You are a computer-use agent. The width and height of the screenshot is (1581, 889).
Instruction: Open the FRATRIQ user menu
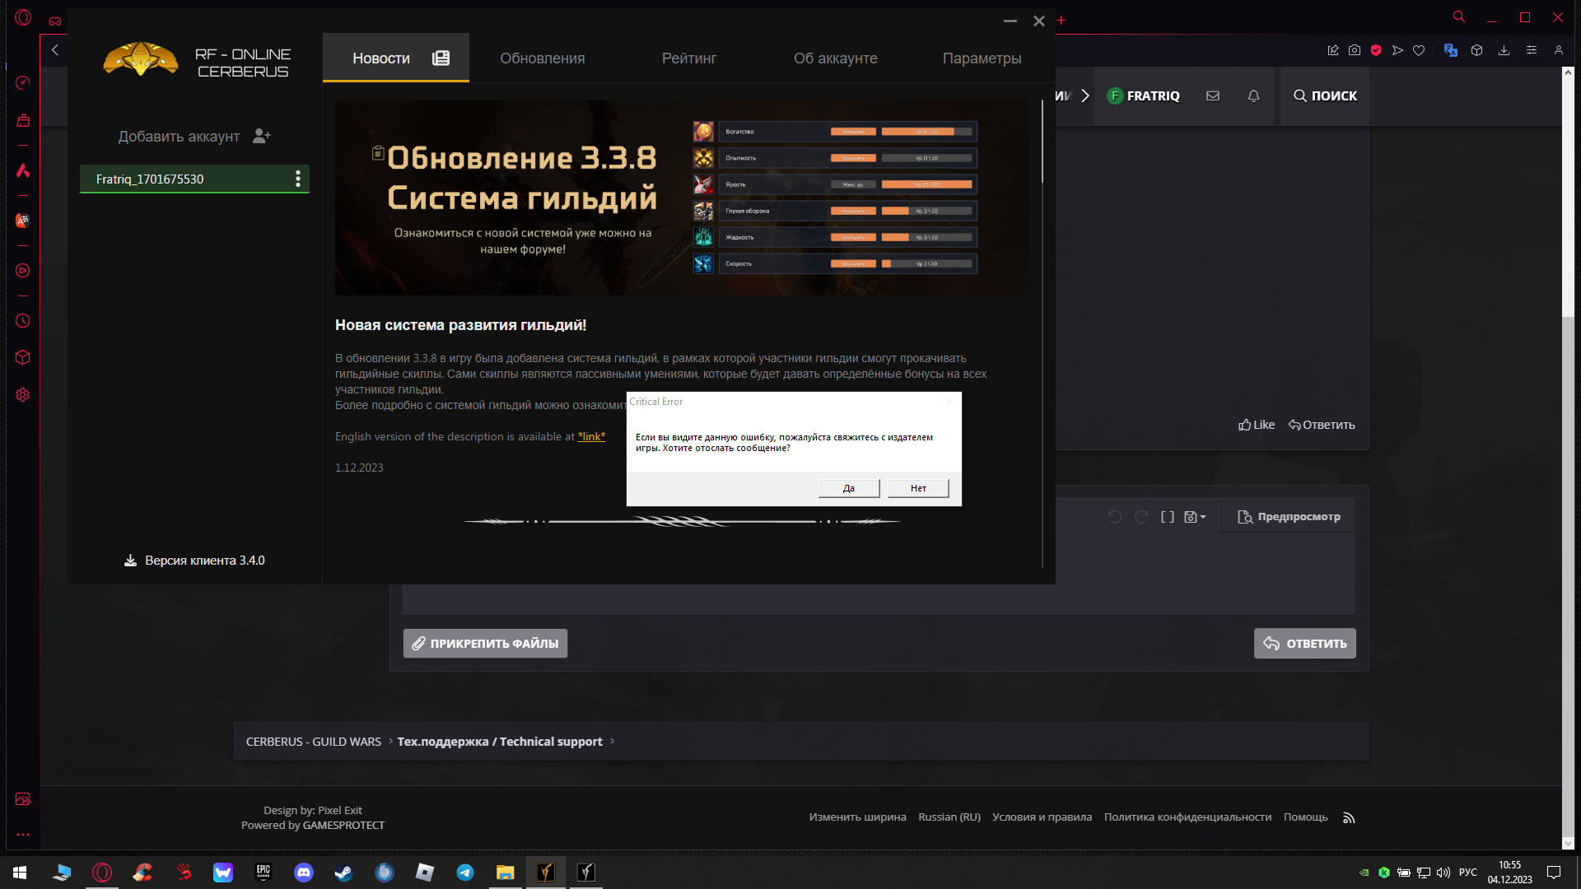(x=1143, y=96)
